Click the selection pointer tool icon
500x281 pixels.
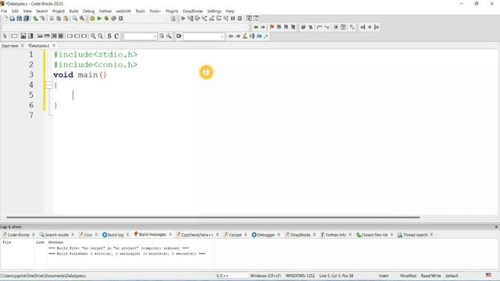tap(5, 36)
